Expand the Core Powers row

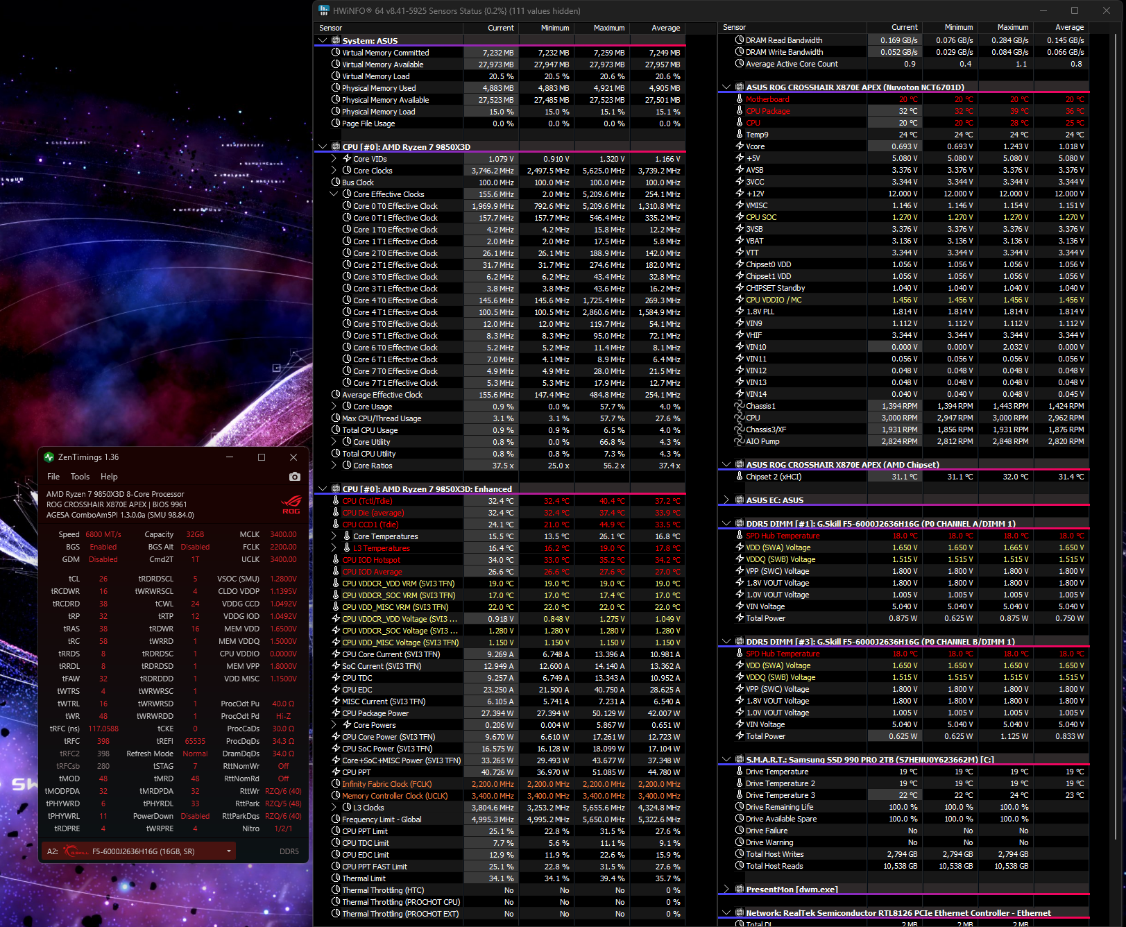coord(334,725)
